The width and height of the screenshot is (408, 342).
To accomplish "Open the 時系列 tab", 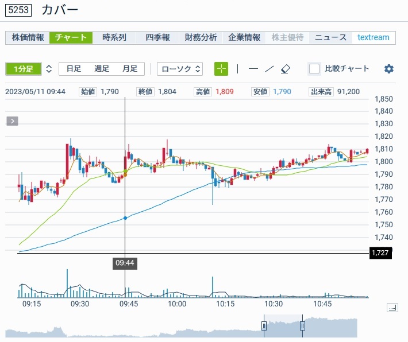I will click(x=114, y=37).
